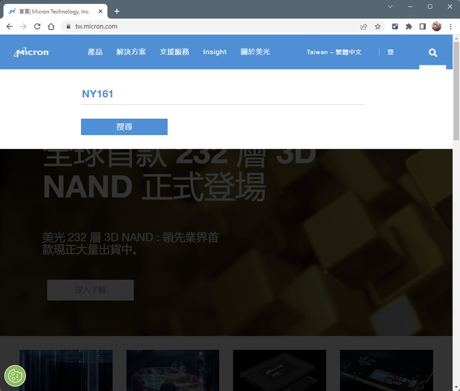Click the page vertical scrollbar thumb
This screenshot has width=460, height=391.
pos(456,91)
